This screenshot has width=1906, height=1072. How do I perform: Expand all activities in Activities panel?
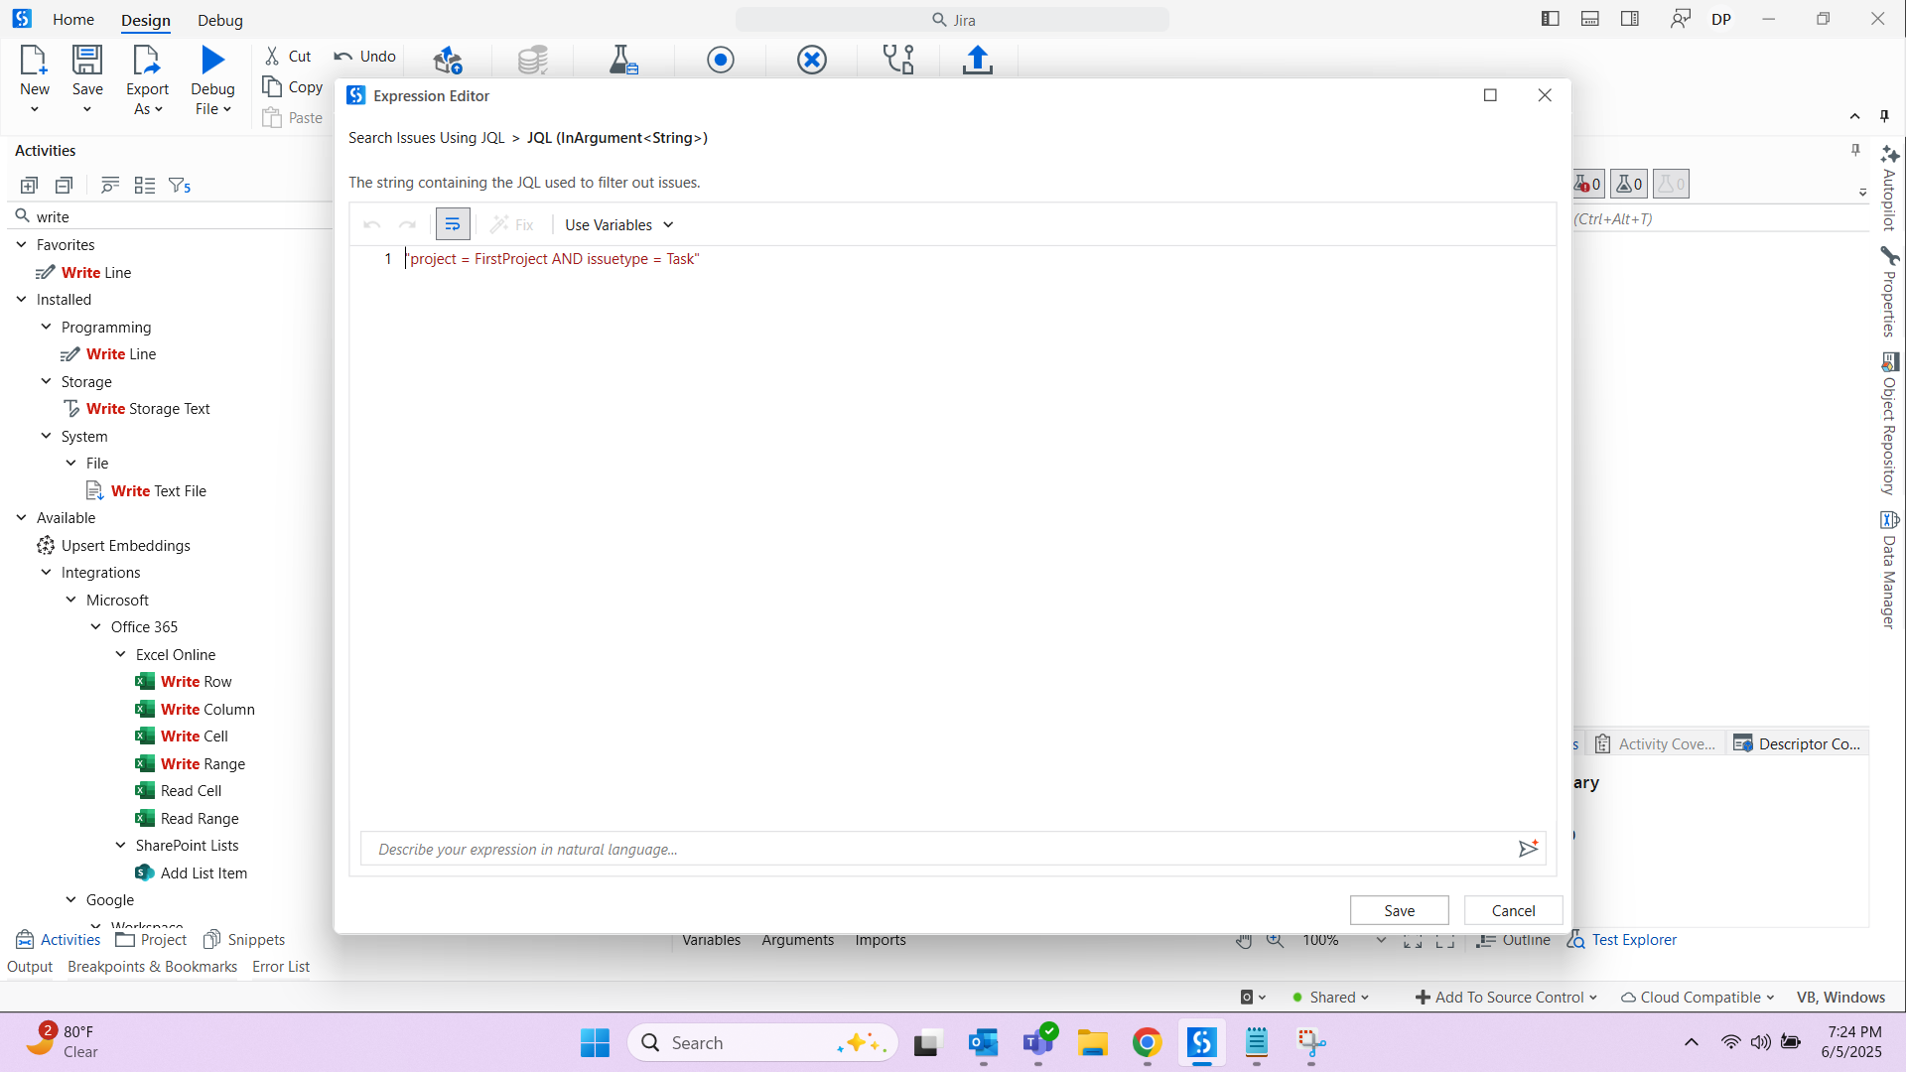(x=29, y=186)
